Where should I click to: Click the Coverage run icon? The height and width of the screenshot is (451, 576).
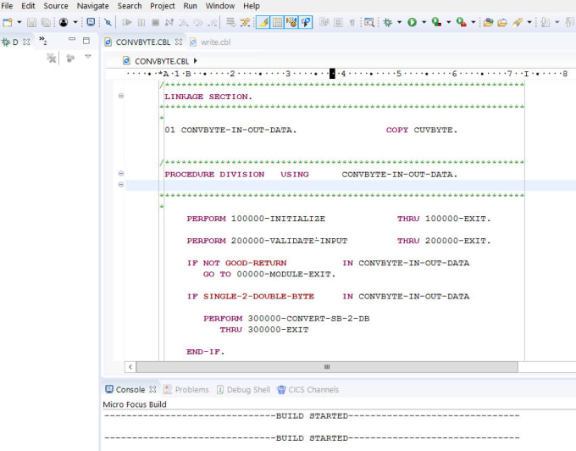point(436,22)
